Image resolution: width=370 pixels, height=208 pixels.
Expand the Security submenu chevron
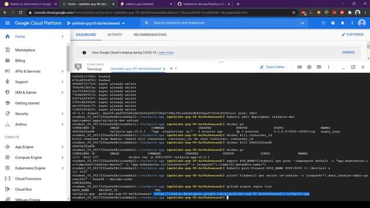click(x=62, y=114)
